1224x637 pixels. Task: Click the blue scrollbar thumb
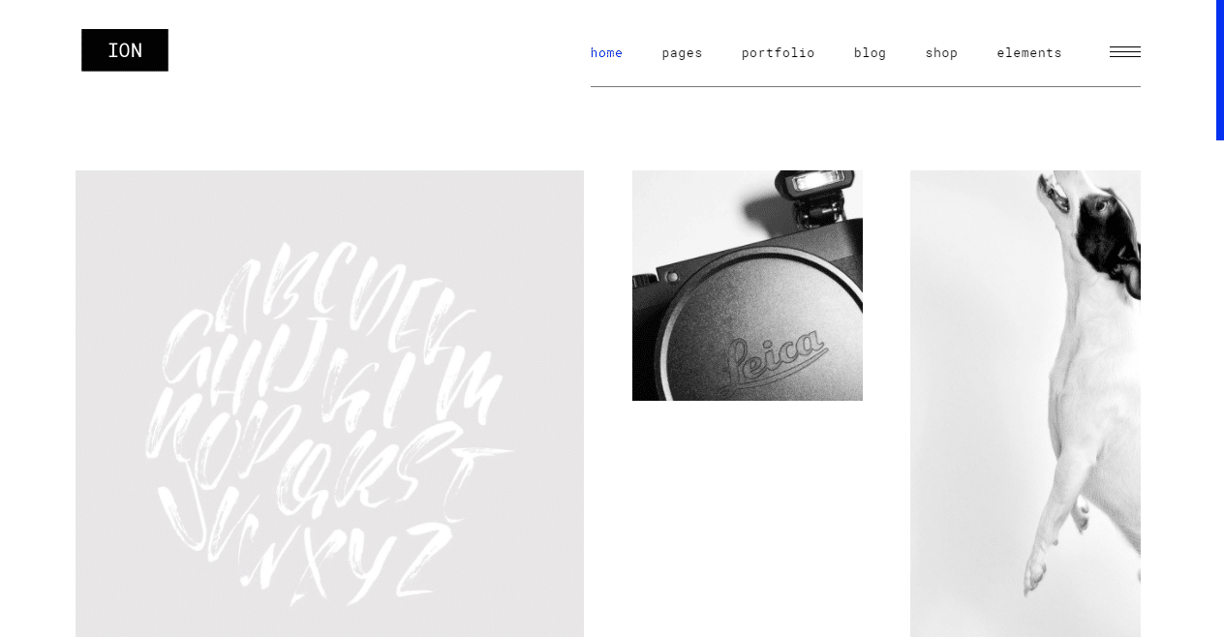point(1220,70)
